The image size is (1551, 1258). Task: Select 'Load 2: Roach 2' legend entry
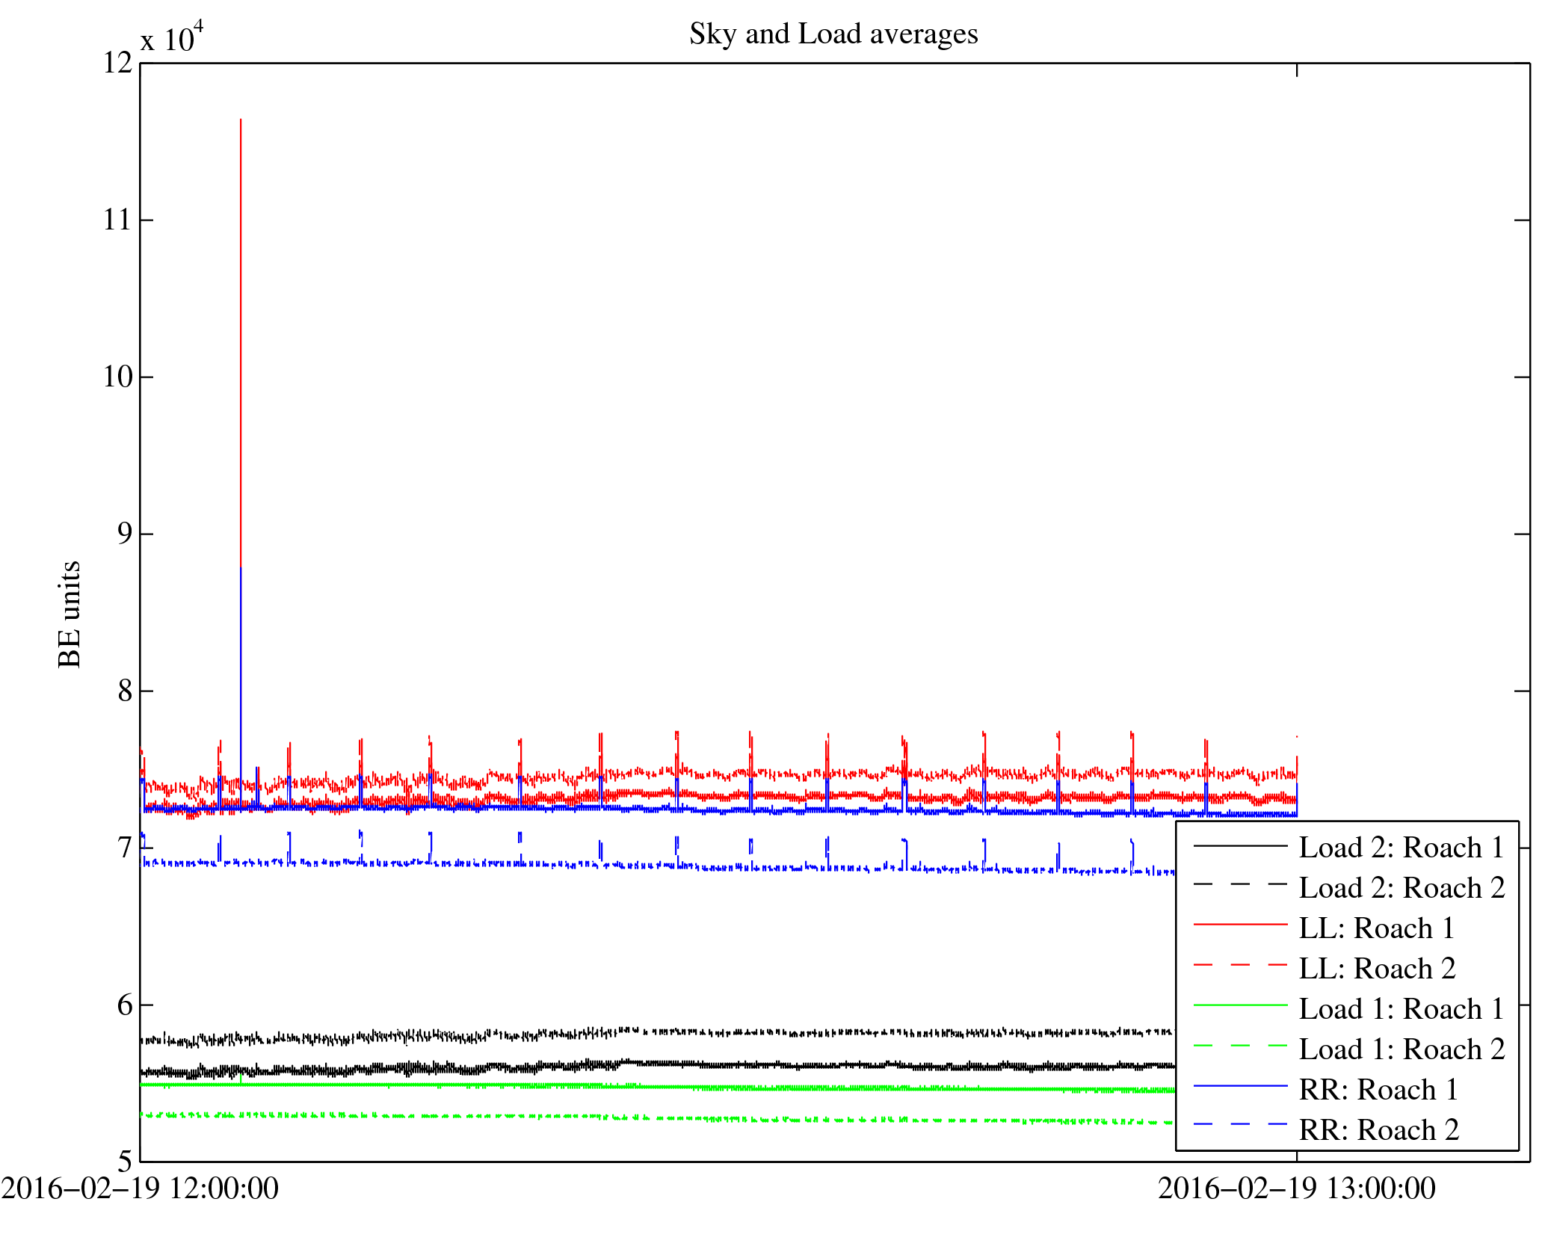[x=1401, y=888]
